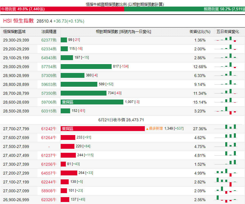The height and width of the screenshot is (204, 245).
Task: Click the 817 [-134] value
Action: coord(121,67)
